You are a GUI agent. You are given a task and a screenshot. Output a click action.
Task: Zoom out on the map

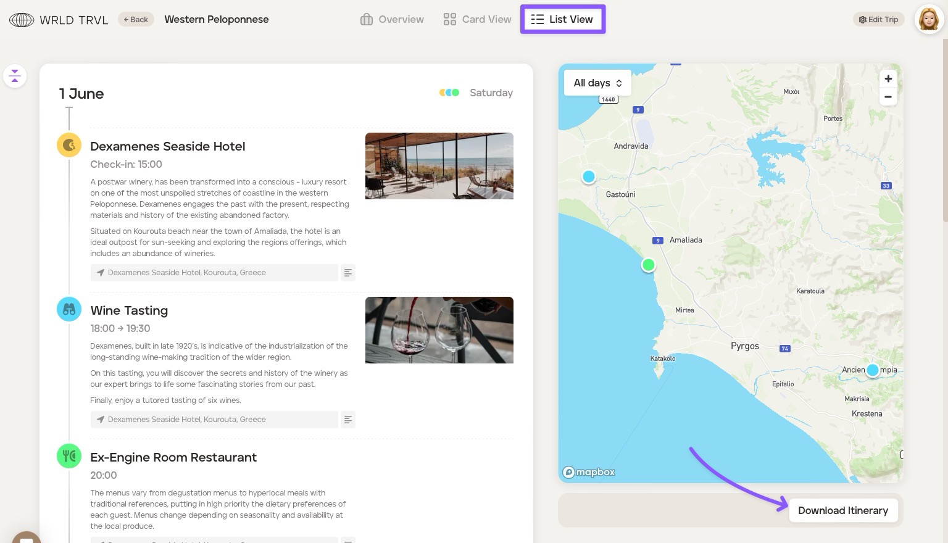pyautogui.click(x=888, y=97)
